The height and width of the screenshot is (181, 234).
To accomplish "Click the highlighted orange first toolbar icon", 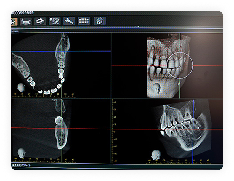I will (14, 21).
